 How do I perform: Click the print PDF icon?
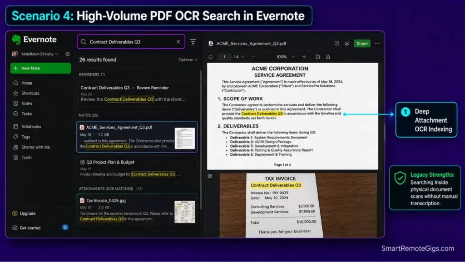click(x=328, y=57)
